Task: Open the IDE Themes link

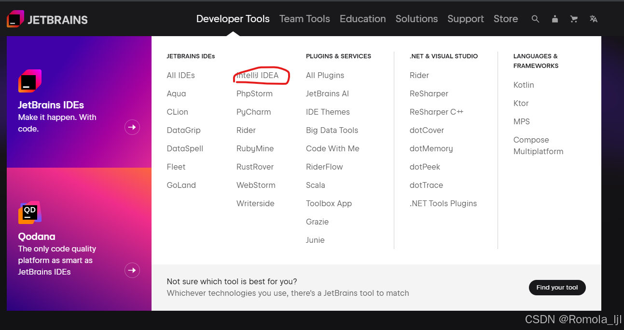Action: click(328, 112)
